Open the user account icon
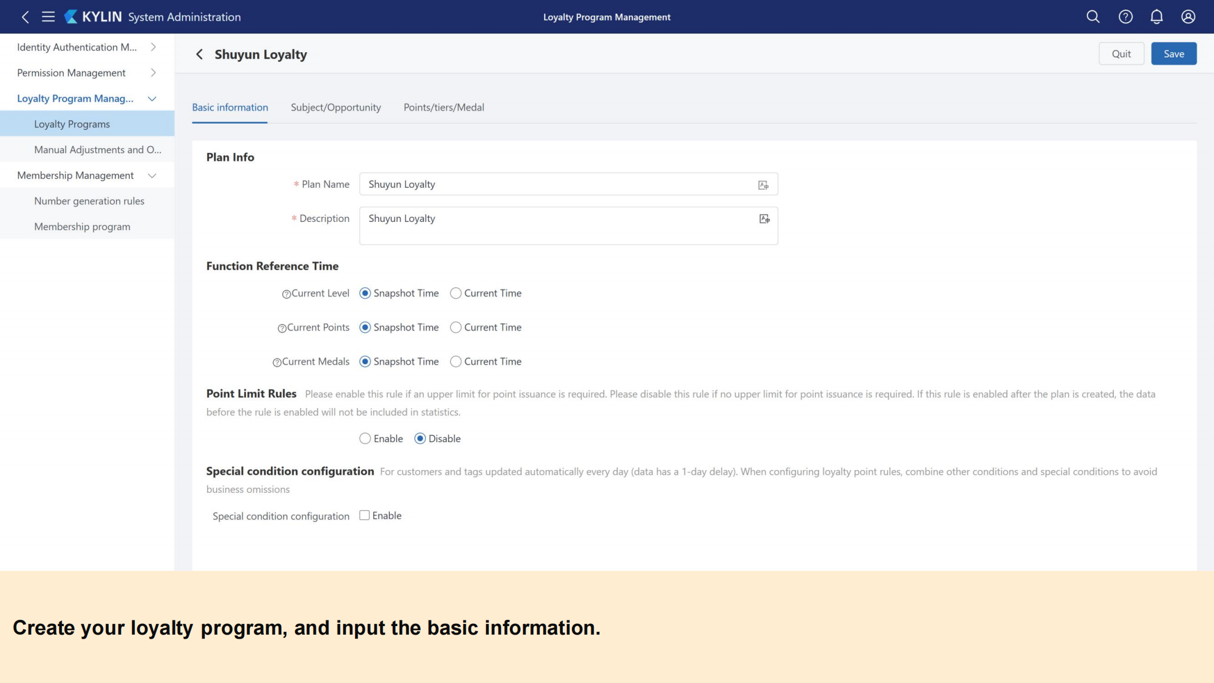This screenshot has width=1214, height=683. click(1188, 17)
